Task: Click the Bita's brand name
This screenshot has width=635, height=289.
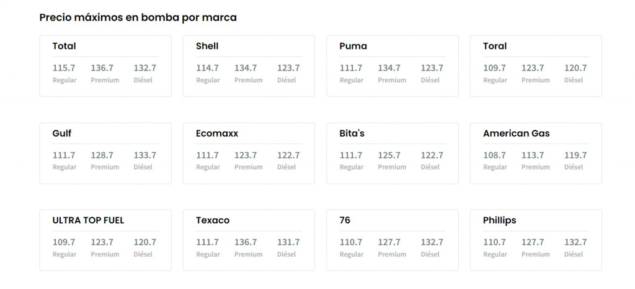Action: click(352, 133)
